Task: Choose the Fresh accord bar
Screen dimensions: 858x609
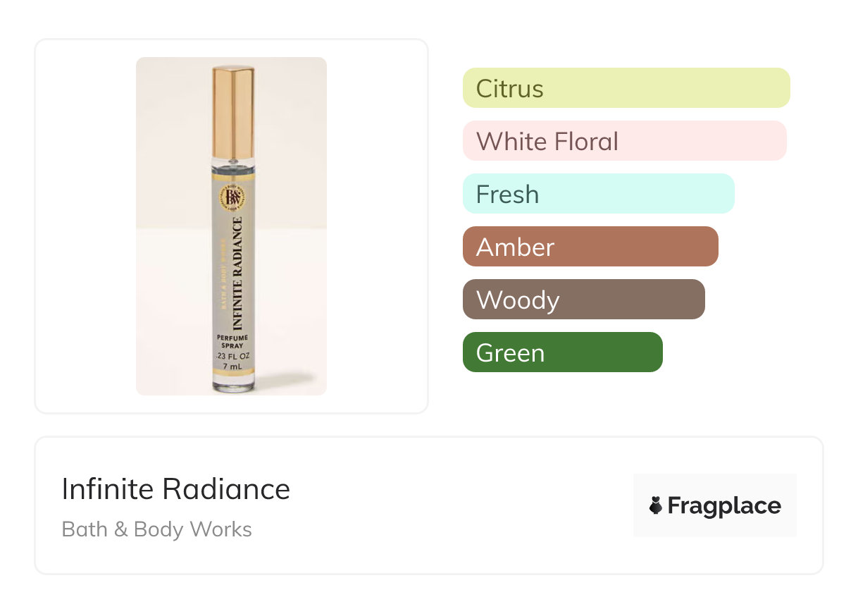Action: click(598, 194)
